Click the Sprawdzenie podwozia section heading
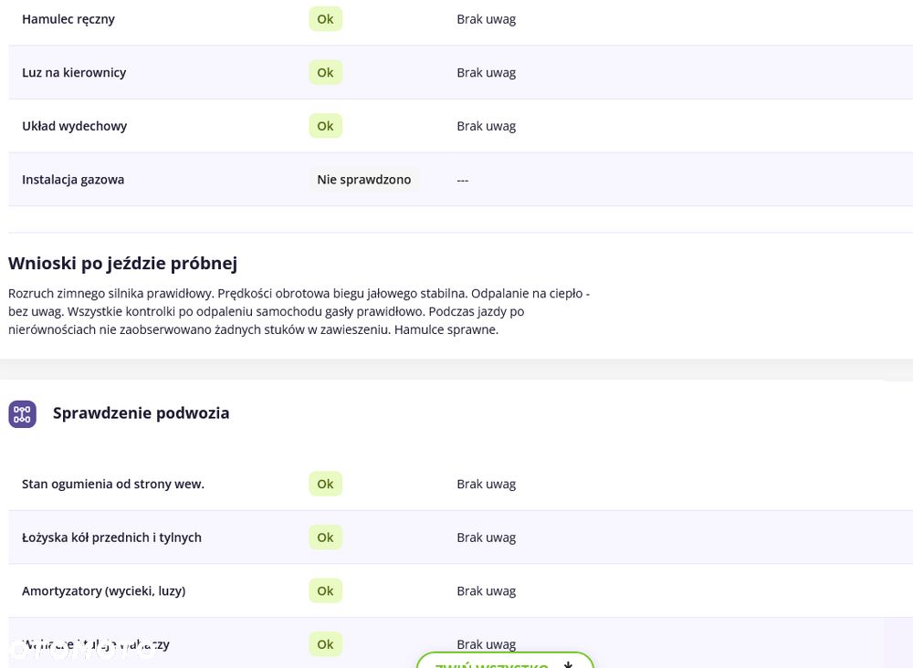 click(x=141, y=413)
